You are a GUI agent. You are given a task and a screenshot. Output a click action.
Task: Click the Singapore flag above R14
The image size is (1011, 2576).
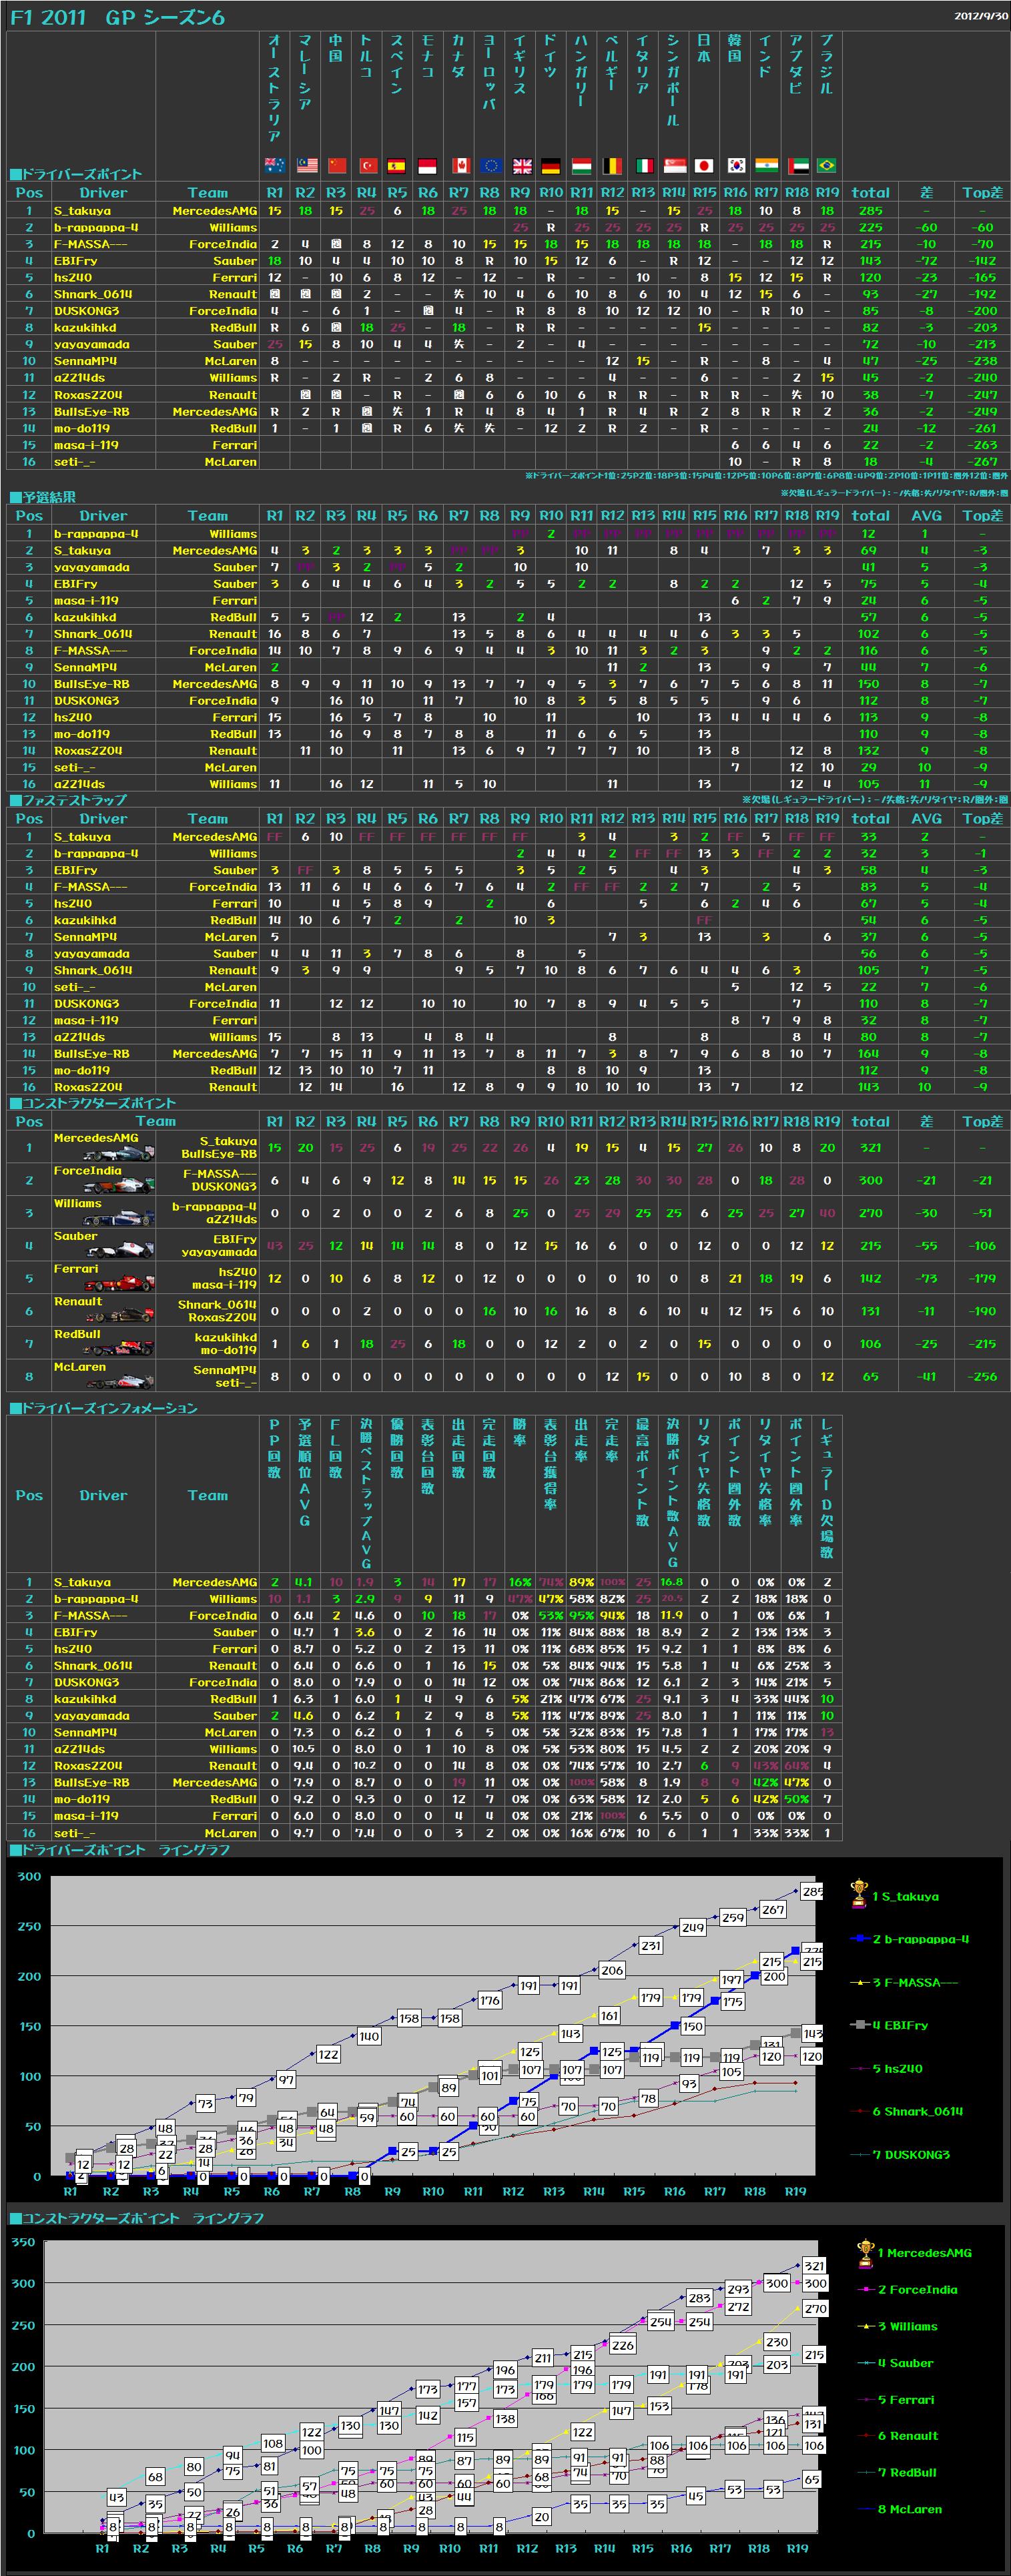[x=674, y=165]
